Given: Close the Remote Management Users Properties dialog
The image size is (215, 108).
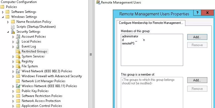Looking at the screenshot, I should click(x=207, y=13).
